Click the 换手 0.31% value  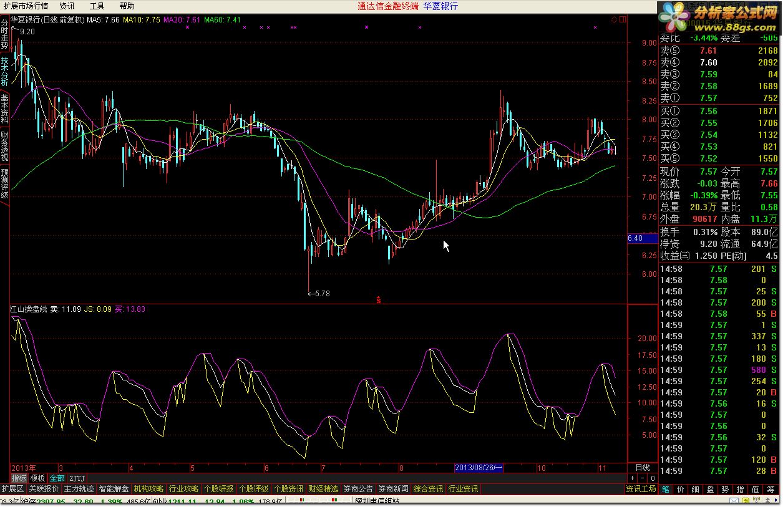pyautogui.click(x=704, y=232)
